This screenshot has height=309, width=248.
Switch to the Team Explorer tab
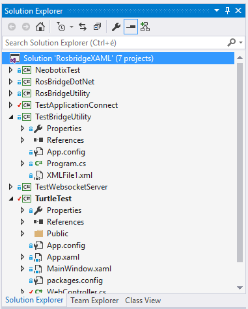pos(94,301)
